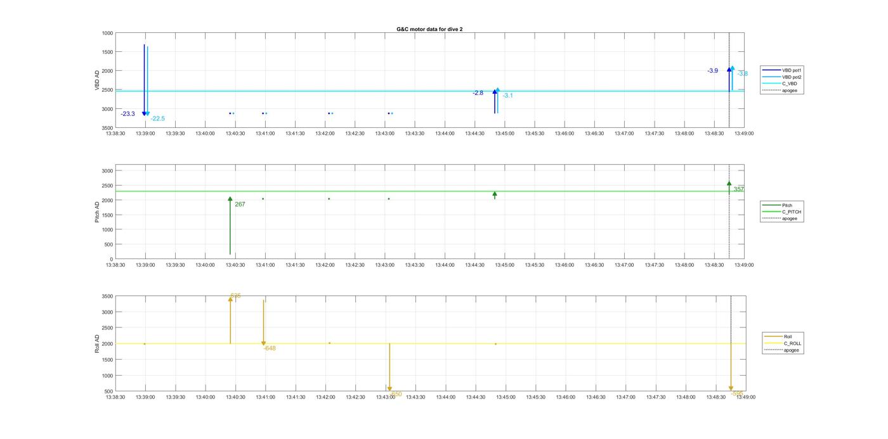This screenshot has height=439, width=888.
Task: Click the light blue VBD pot2 arrow labeled -3.1
Action: [x=498, y=101]
